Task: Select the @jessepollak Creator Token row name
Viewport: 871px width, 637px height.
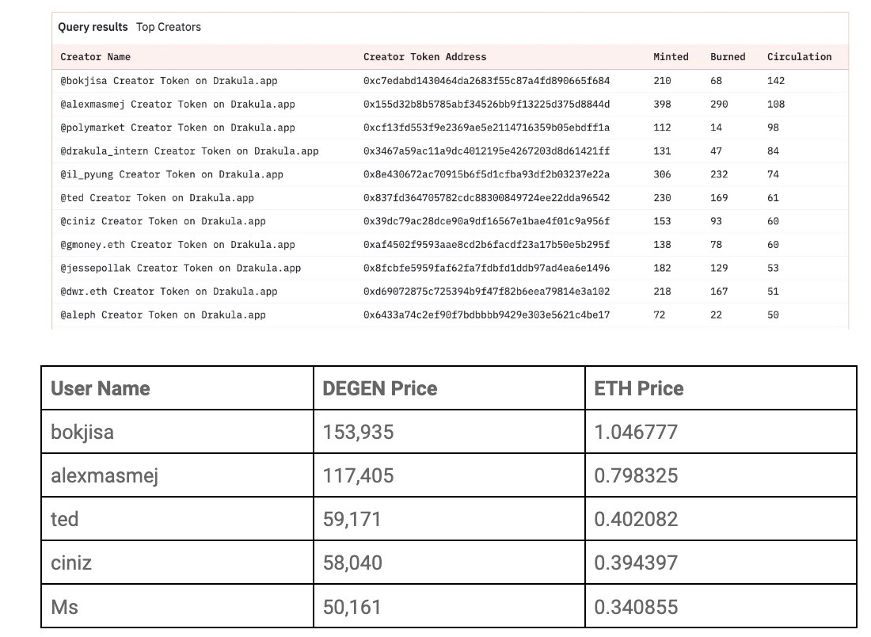Action: click(181, 267)
